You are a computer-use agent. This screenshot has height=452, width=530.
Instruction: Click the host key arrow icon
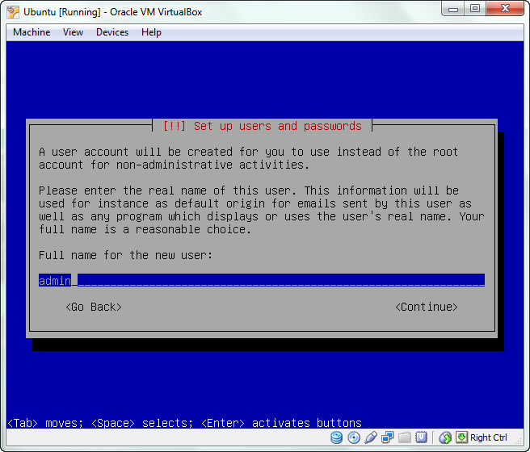tap(461, 437)
